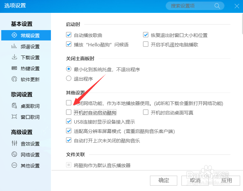Click the vertical scrollbar thumb
The width and height of the screenshot is (243, 191).
(x=242, y=24)
